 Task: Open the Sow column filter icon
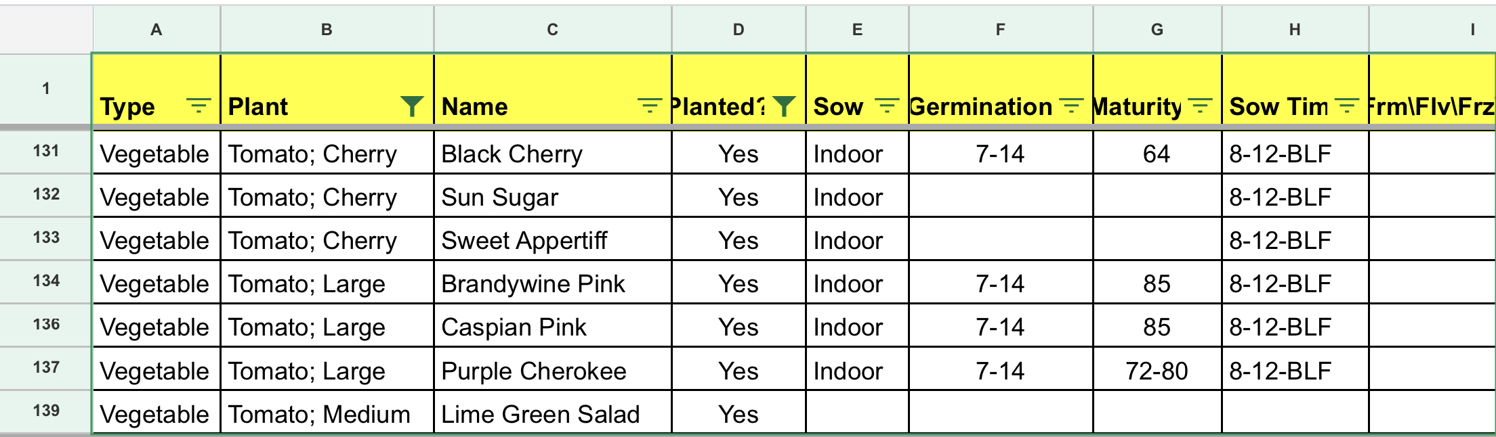887,106
